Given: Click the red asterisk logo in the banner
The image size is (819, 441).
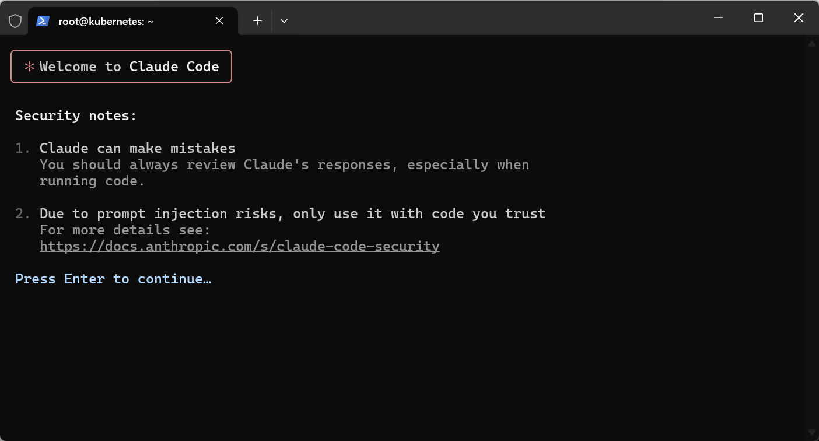Looking at the screenshot, I should [x=29, y=66].
